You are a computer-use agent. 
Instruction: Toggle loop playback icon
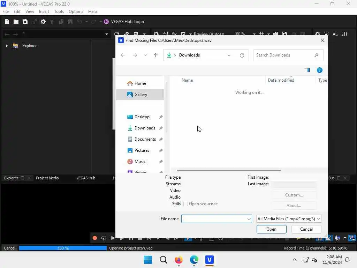click(x=104, y=238)
